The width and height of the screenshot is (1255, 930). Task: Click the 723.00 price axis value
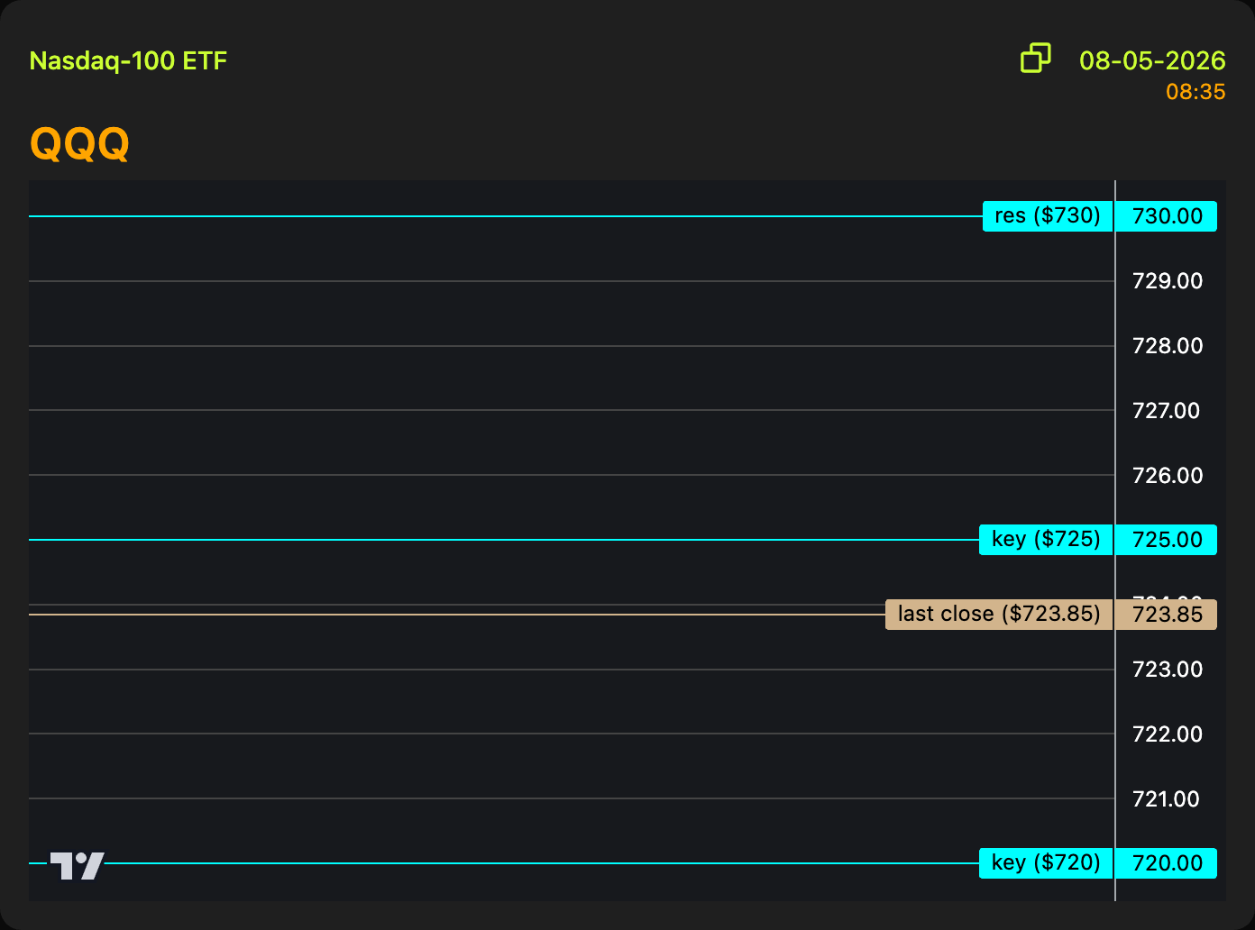pos(1168,670)
